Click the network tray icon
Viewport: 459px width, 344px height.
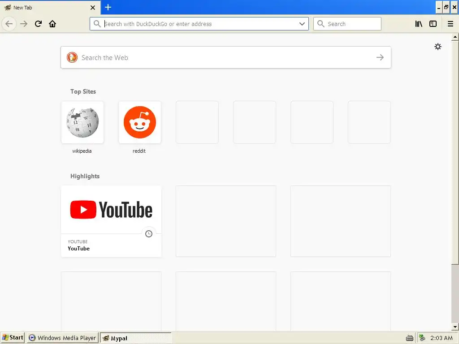[422, 338]
